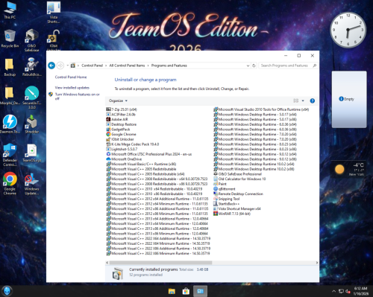
Task: Click All Control Panel Items breadcrumb
Action: click(x=127, y=66)
